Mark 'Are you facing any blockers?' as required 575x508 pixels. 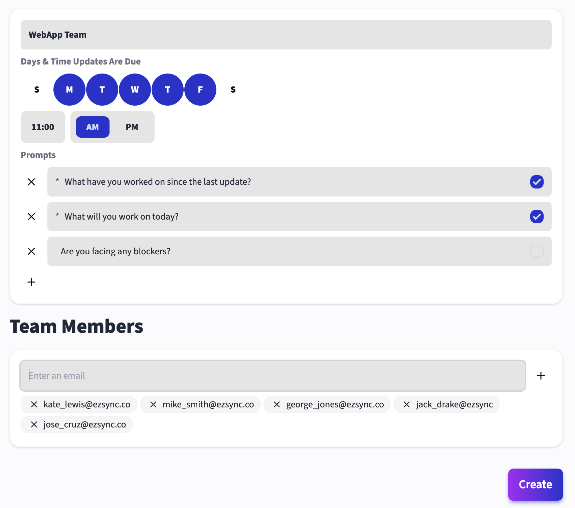click(x=537, y=251)
